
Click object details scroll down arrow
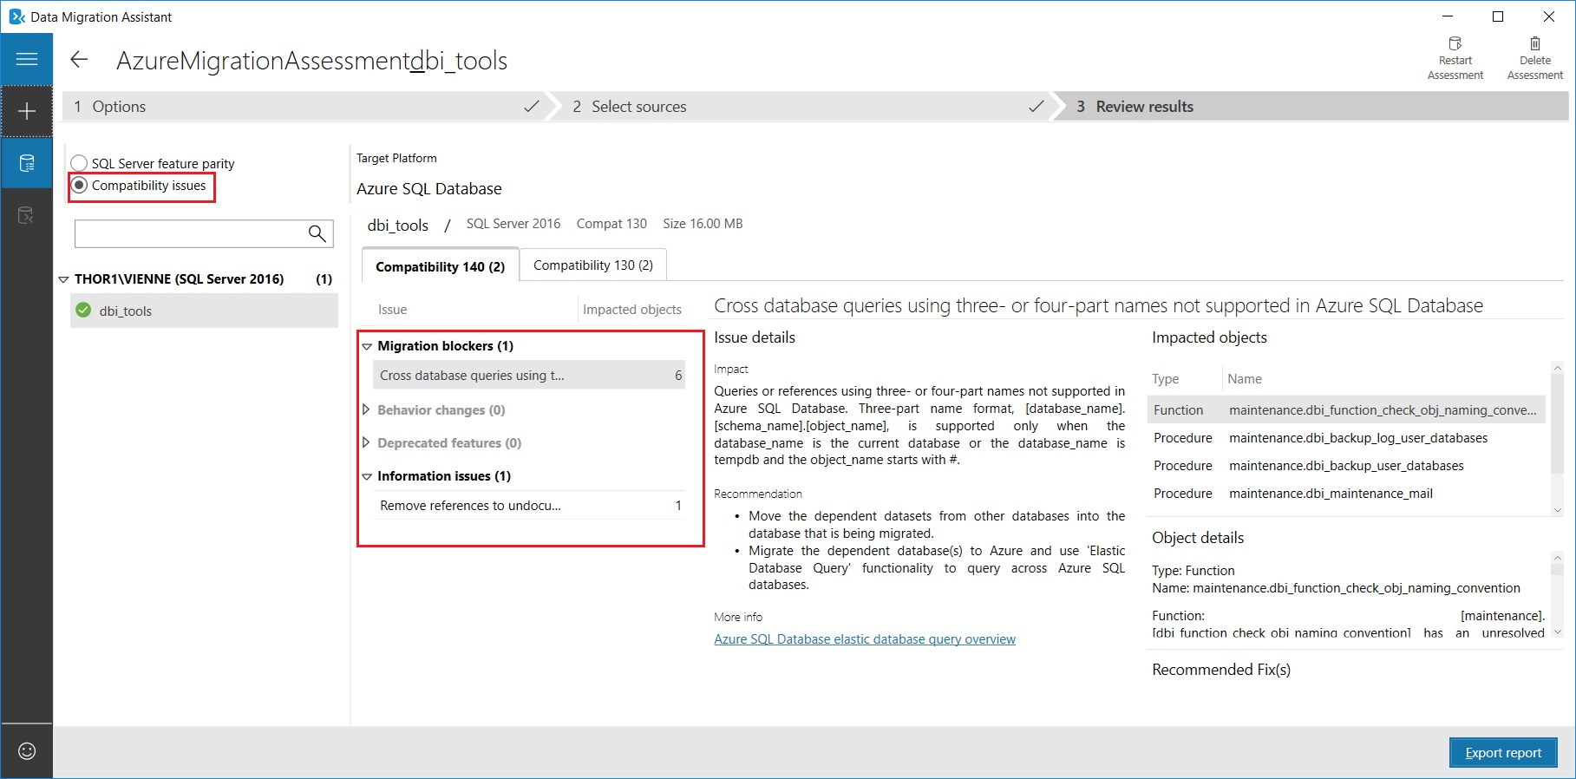(x=1558, y=632)
